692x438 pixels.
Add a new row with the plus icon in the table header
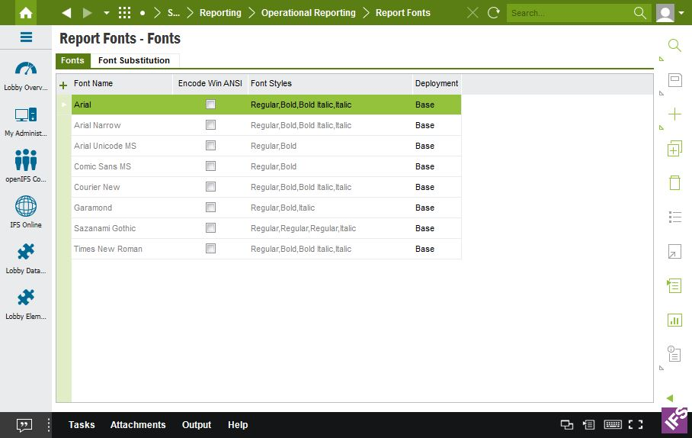[x=63, y=85]
